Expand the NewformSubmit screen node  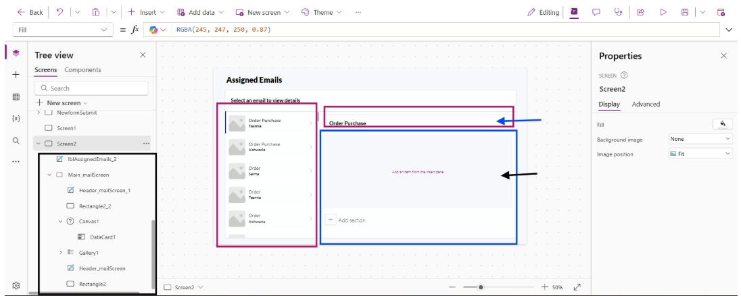pyautogui.click(x=39, y=113)
